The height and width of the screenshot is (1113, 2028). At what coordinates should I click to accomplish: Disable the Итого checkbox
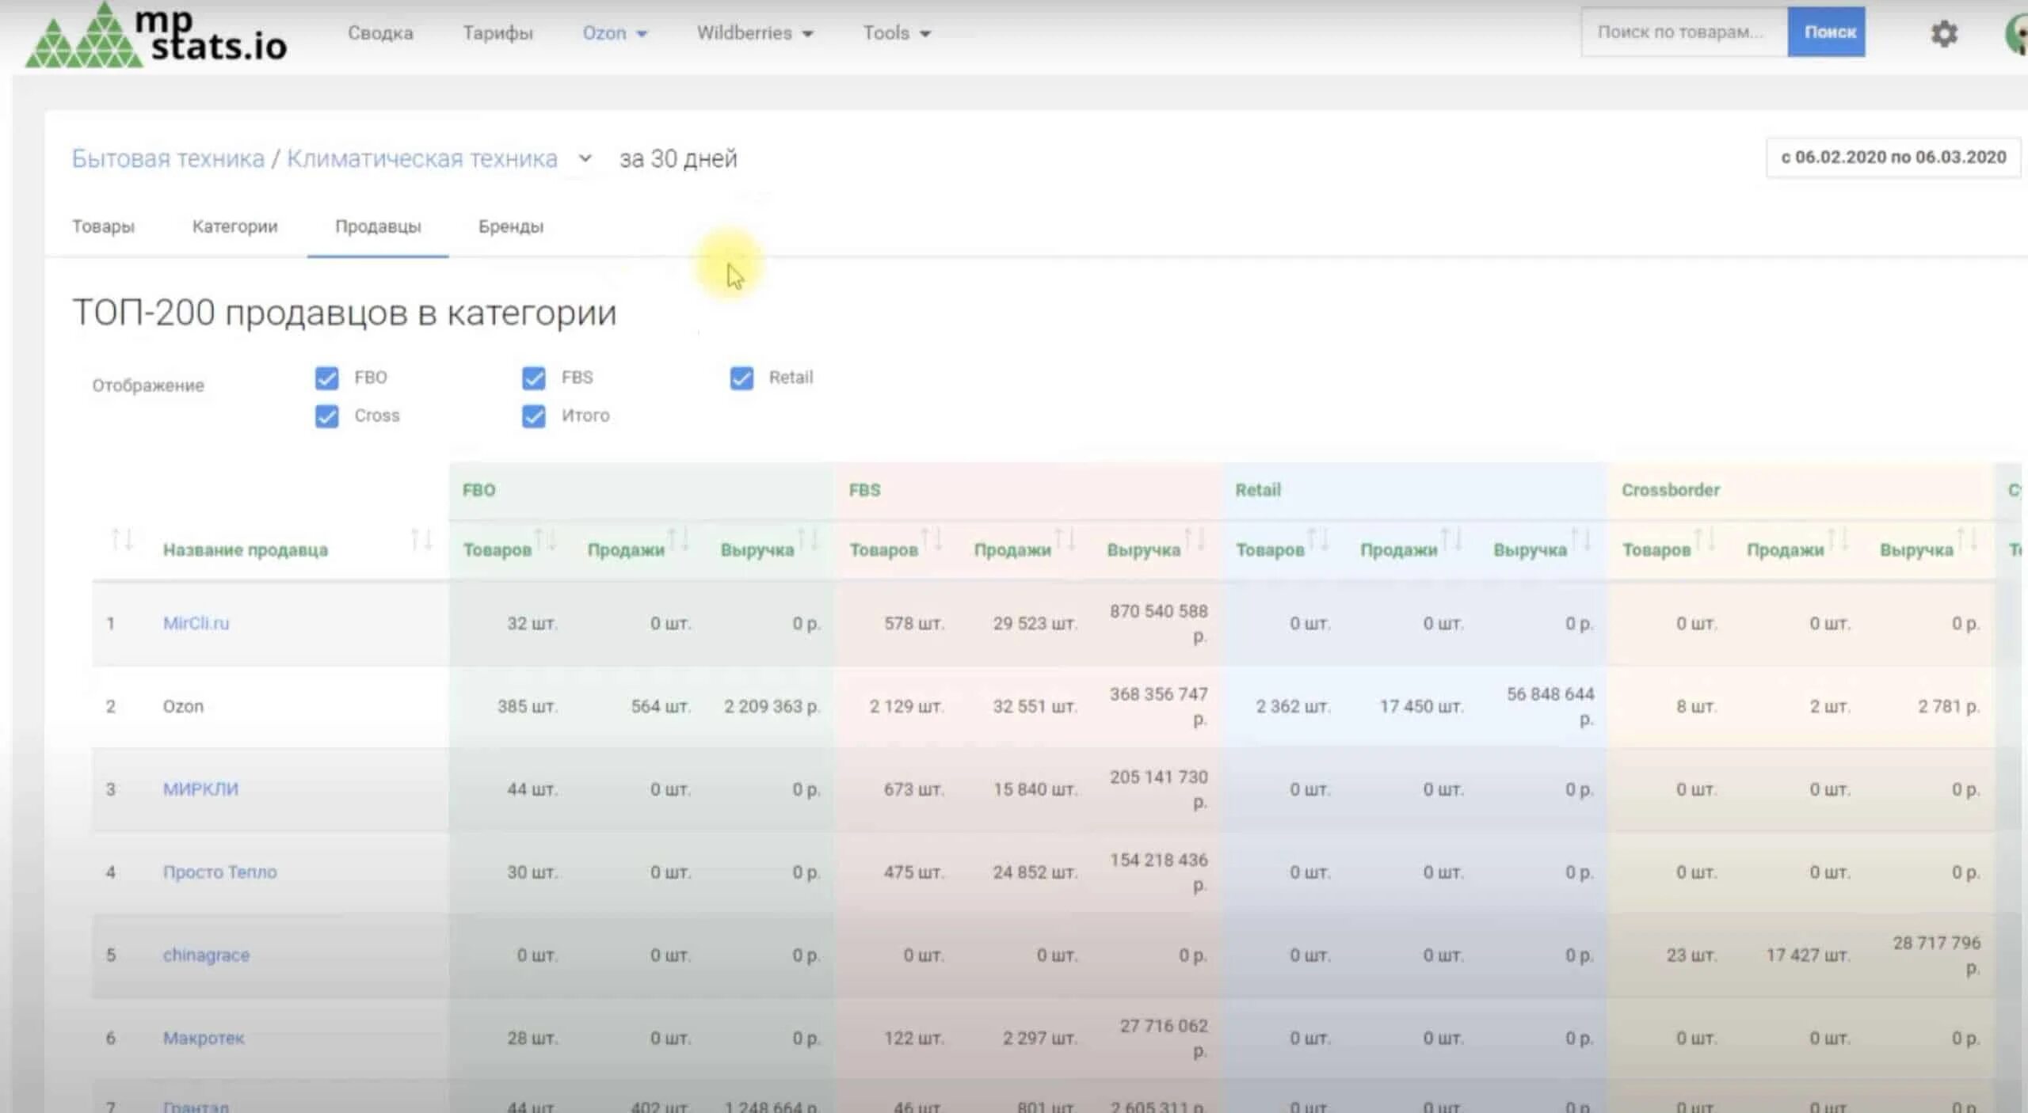(534, 416)
